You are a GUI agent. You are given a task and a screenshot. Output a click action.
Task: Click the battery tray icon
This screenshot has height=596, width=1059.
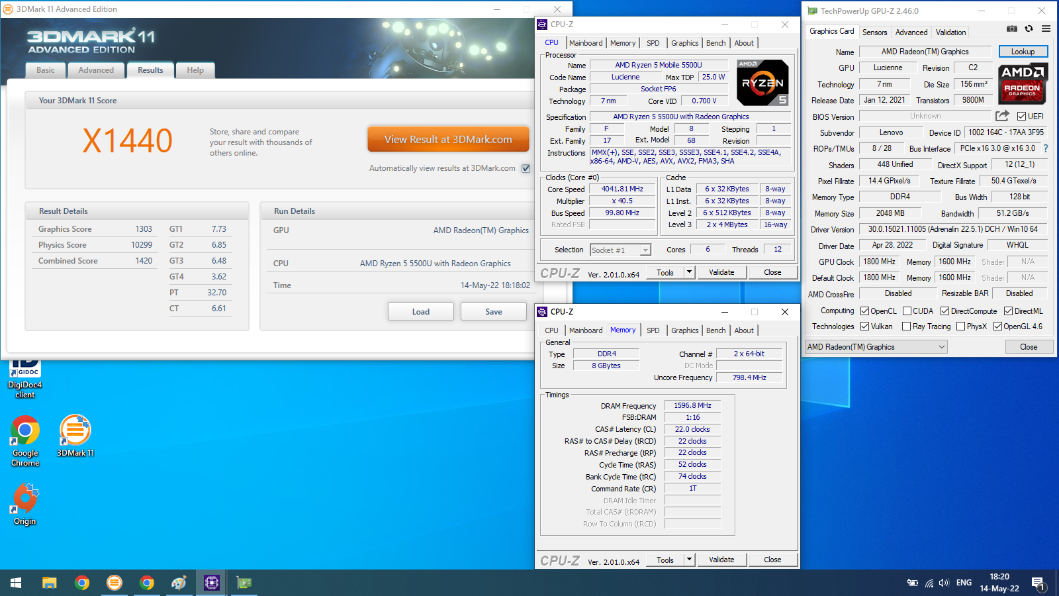(x=913, y=583)
